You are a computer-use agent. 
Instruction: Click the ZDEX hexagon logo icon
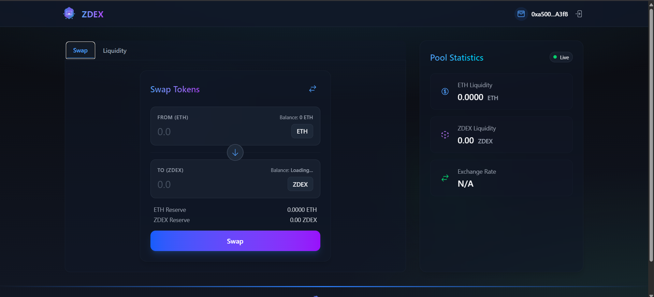[x=69, y=14]
